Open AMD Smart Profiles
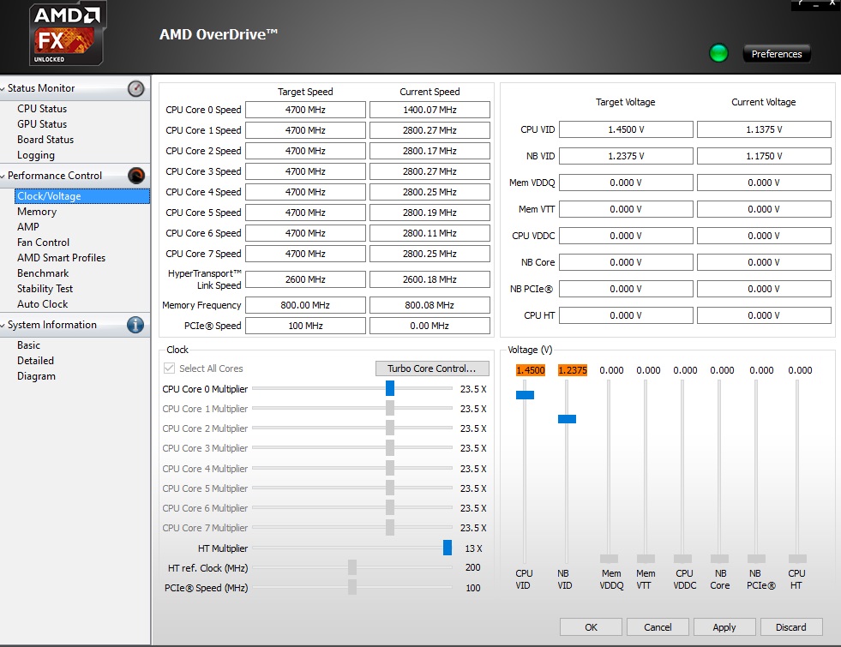 pos(61,258)
